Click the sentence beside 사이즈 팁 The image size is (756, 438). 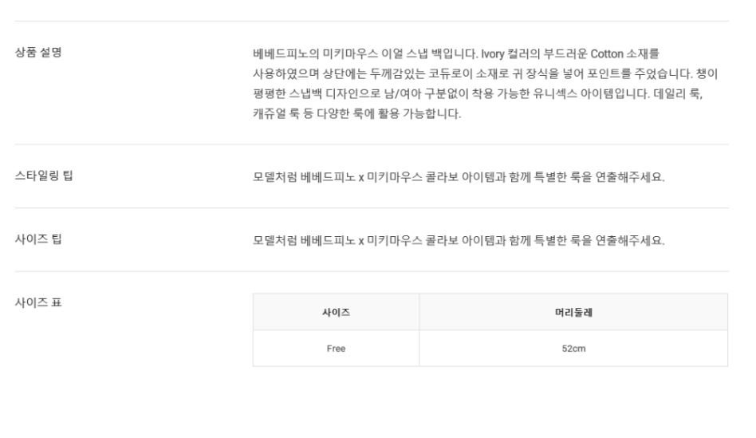[x=457, y=240]
